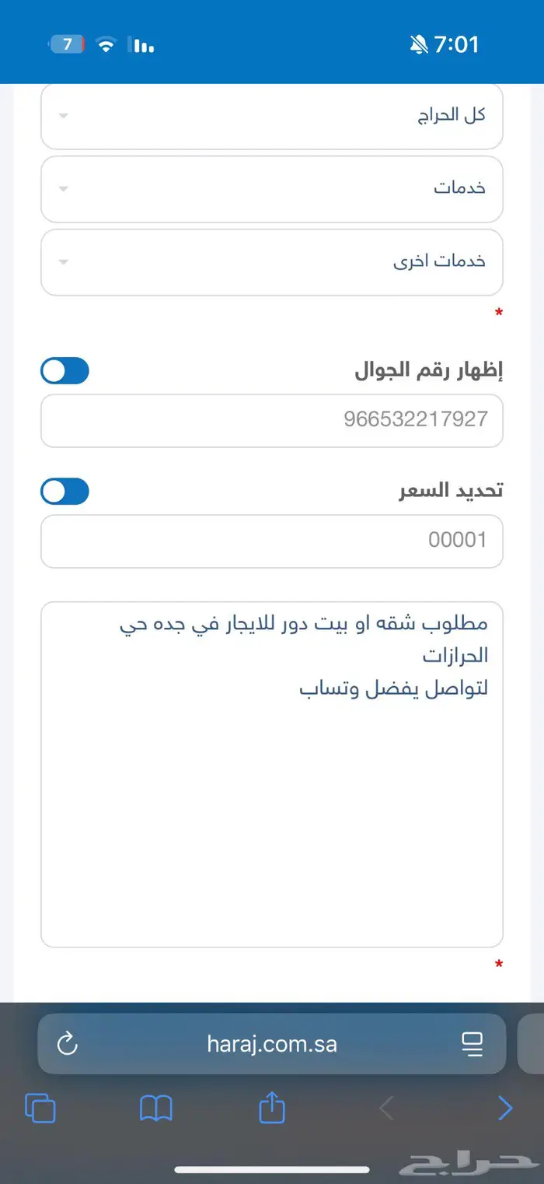Open the Safari tabs overview icon

[40, 1108]
